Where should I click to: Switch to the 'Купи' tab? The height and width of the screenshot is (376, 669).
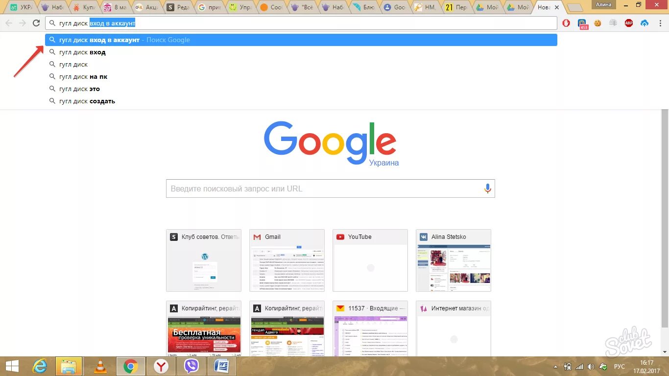pyautogui.click(x=85, y=7)
